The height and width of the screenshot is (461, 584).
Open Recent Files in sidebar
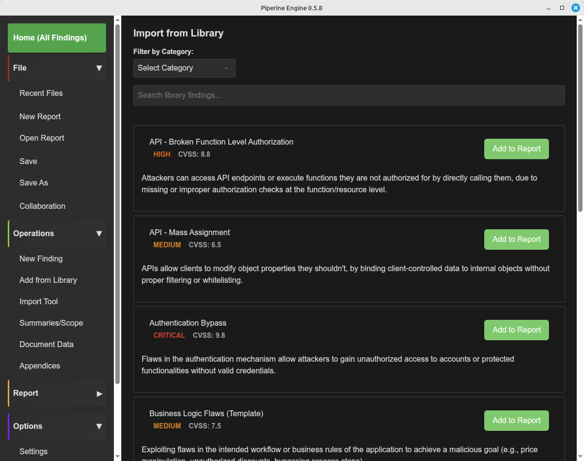pos(41,93)
